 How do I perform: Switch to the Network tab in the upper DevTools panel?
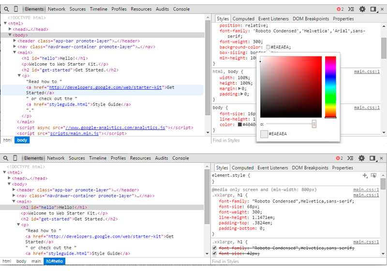(x=57, y=9)
